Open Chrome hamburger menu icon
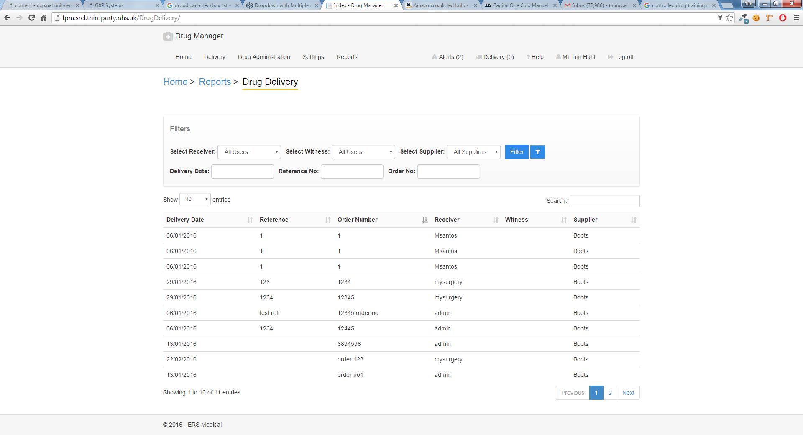The width and height of the screenshot is (803, 435). point(796,18)
